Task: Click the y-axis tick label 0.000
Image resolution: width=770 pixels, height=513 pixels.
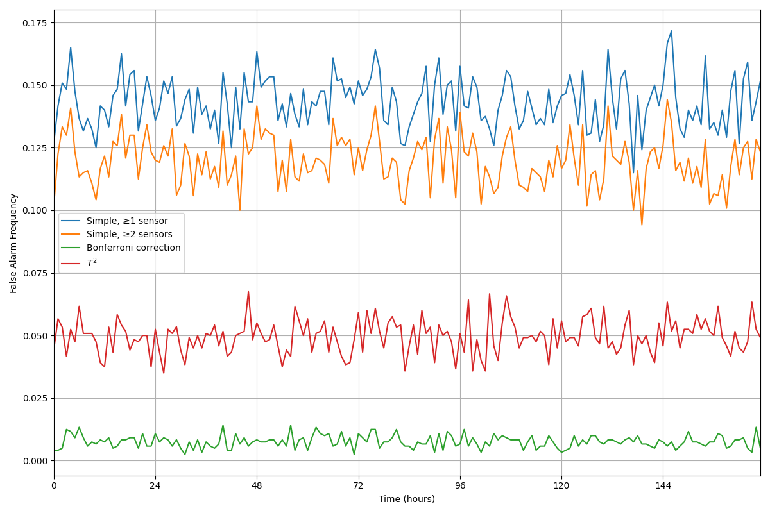Action: (35, 461)
